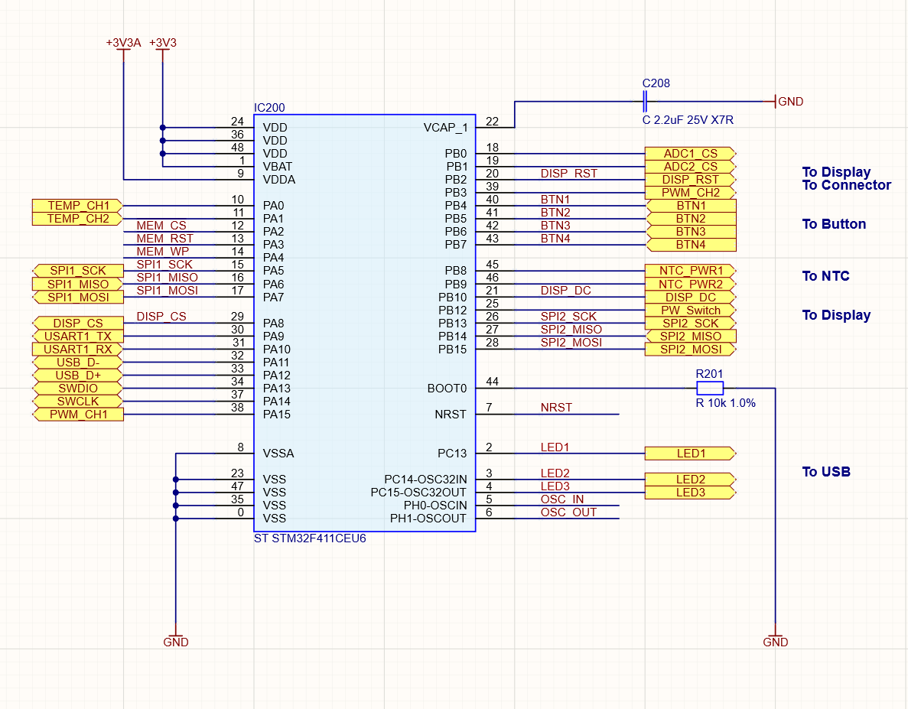Click the SPI1_SCK port on left
The width and height of the screenshot is (908, 709).
(x=77, y=271)
